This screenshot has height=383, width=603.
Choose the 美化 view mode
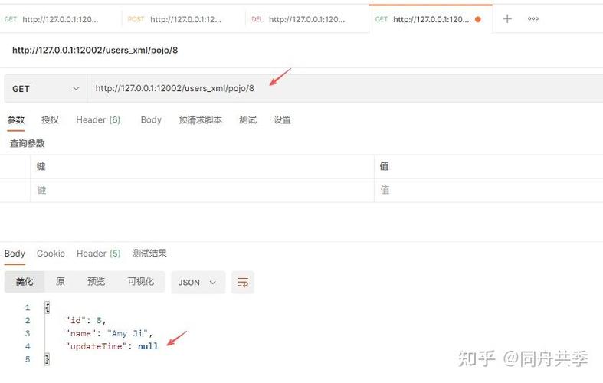25,282
